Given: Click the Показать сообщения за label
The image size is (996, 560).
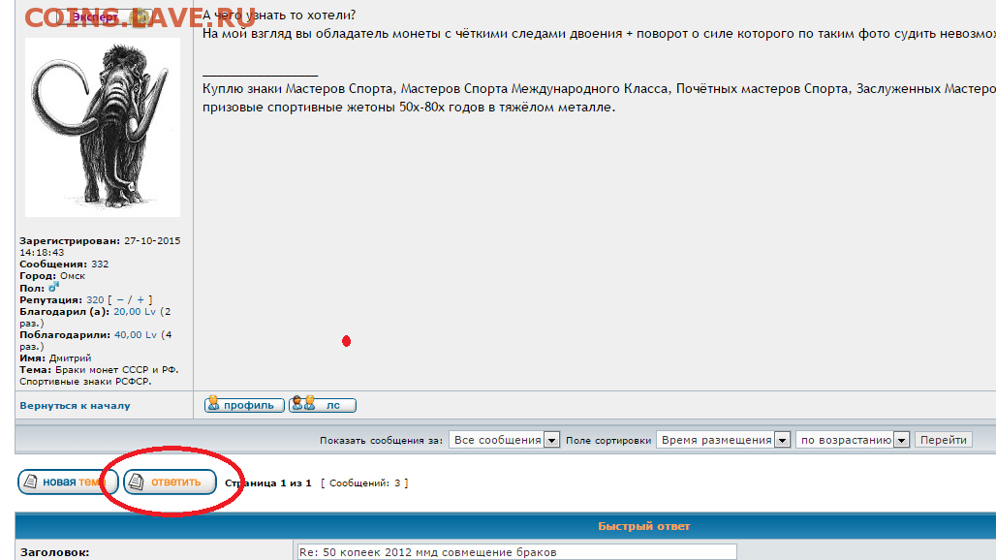Looking at the screenshot, I should tap(381, 440).
